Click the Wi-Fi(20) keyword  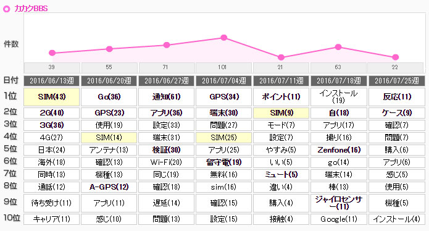tap(166, 162)
